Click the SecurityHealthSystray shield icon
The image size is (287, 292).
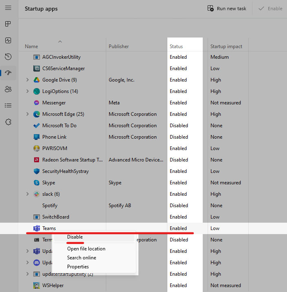point(36,171)
